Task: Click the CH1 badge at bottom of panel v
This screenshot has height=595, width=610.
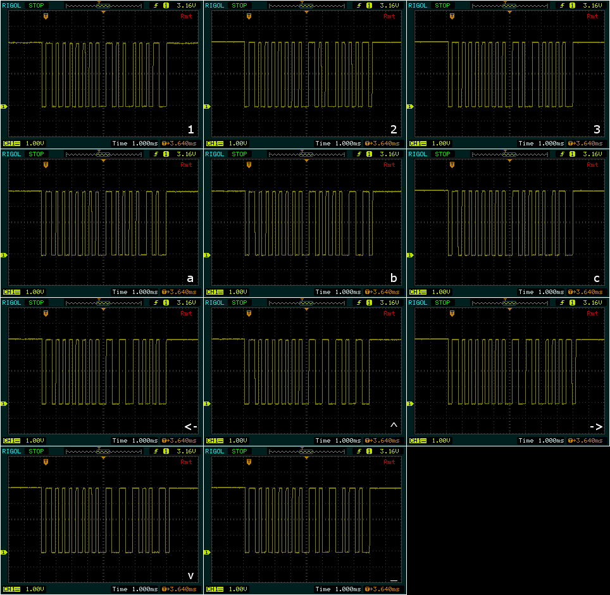Action: click(12, 589)
